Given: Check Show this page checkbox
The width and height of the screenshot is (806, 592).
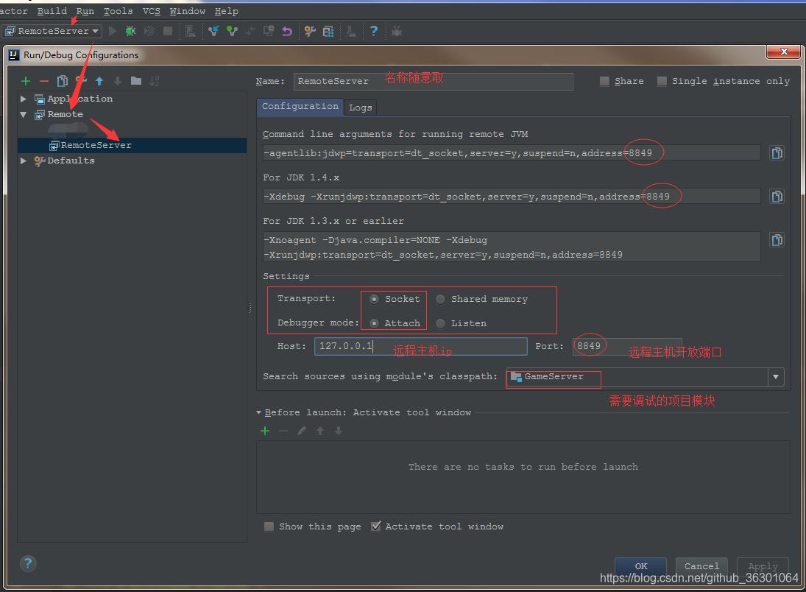Looking at the screenshot, I should point(269,526).
